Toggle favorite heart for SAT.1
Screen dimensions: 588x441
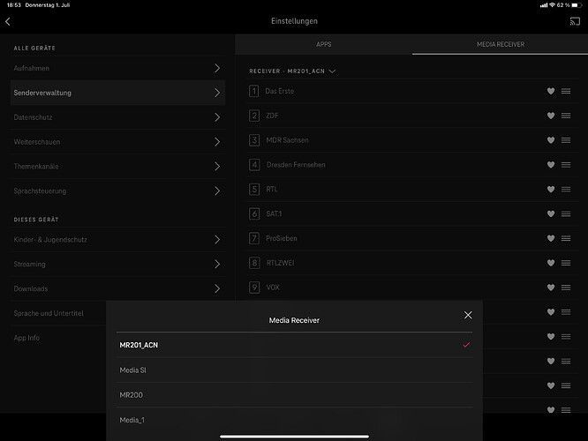point(551,214)
